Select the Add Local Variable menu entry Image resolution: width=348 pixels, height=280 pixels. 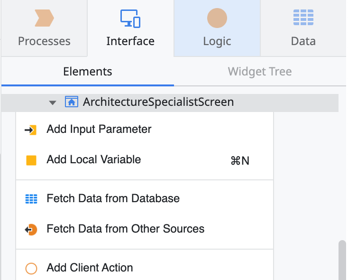pos(94,160)
